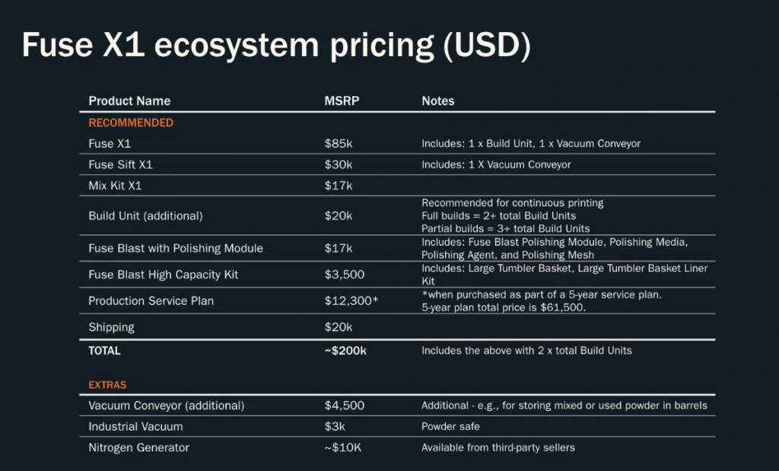Click the Shipping row label
779x471 pixels.
pos(111,327)
